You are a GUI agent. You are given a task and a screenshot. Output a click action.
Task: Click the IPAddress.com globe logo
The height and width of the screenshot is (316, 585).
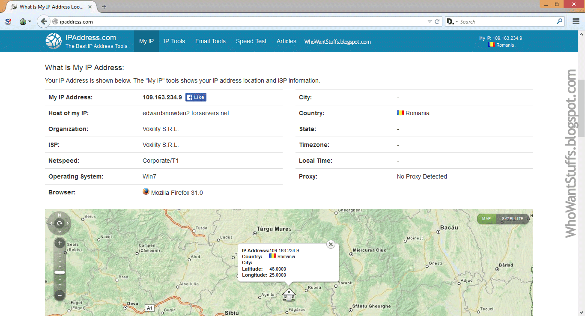[54, 41]
